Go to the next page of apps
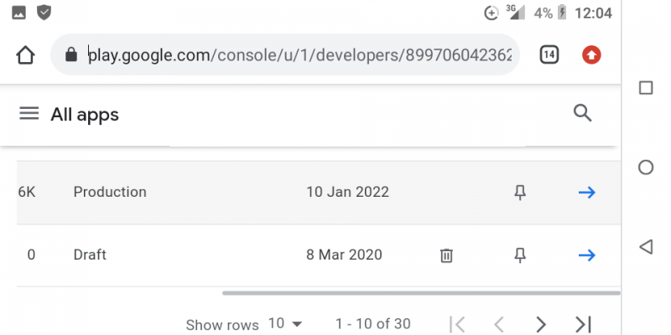This screenshot has height=335, width=671. (541, 324)
